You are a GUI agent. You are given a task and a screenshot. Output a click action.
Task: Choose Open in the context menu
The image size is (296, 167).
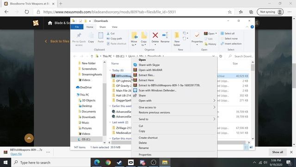(174, 60)
